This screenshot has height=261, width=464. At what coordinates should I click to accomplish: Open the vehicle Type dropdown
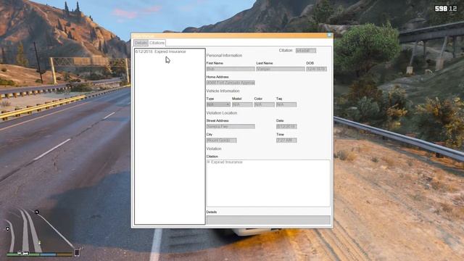pos(218,104)
